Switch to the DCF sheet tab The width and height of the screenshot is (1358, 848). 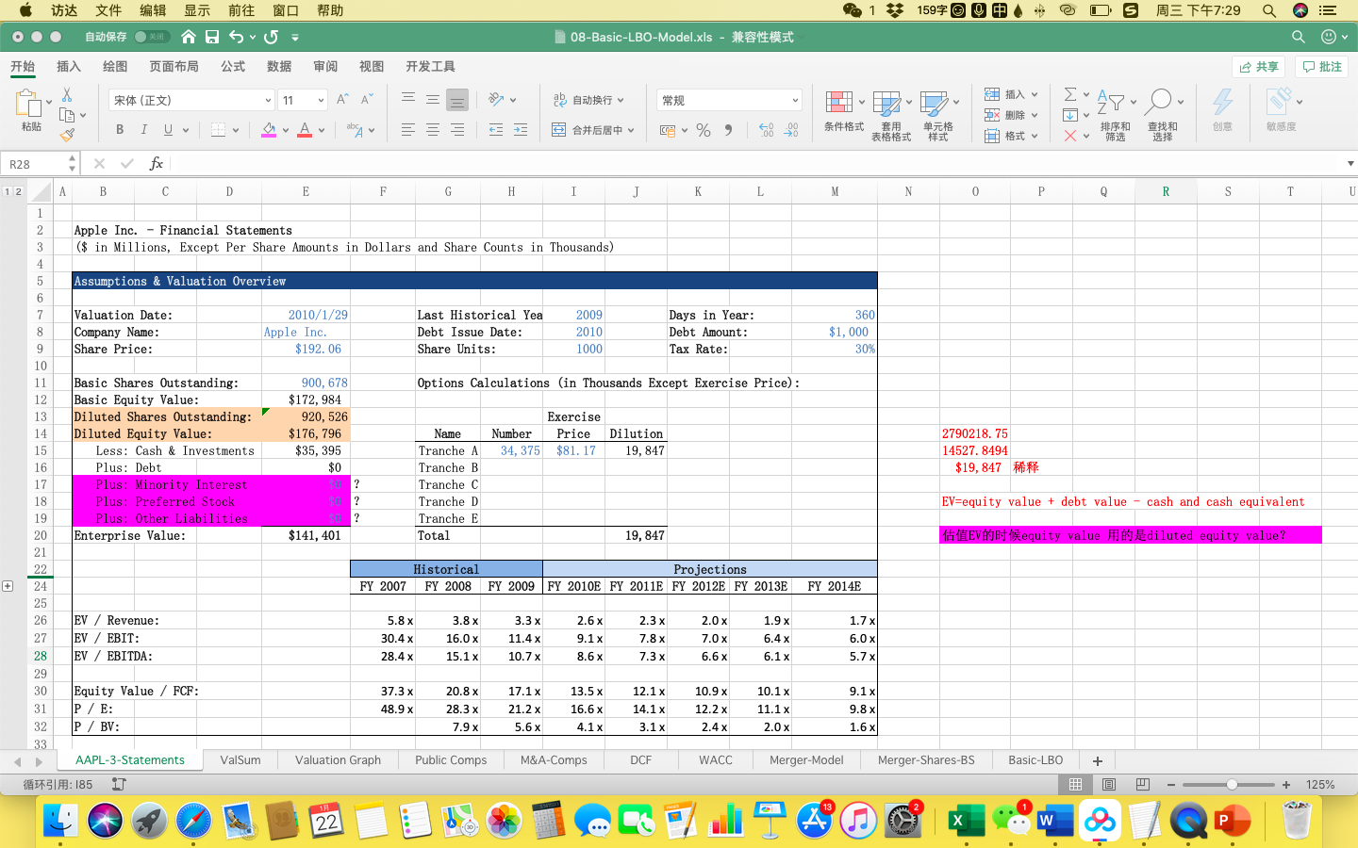click(641, 760)
